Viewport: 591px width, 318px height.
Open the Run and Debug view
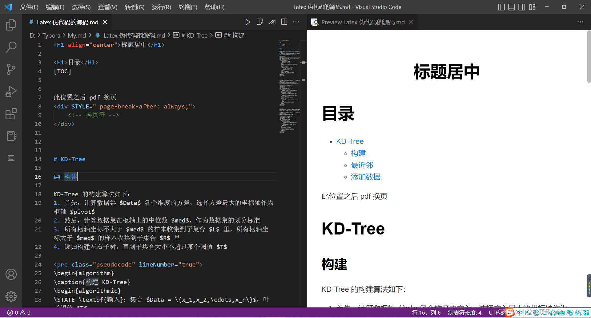pyautogui.click(x=11, y=92)
